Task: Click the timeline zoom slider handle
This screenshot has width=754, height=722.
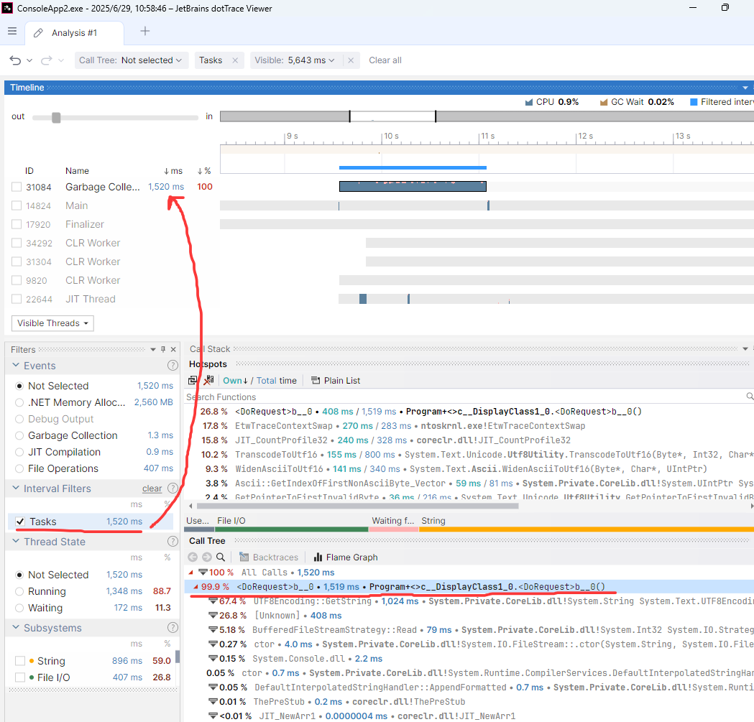Action: coord(56,117)
